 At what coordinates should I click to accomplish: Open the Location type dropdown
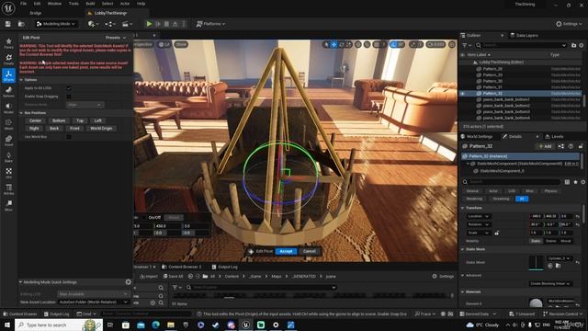pyautogui.click(x=479, y=217)
